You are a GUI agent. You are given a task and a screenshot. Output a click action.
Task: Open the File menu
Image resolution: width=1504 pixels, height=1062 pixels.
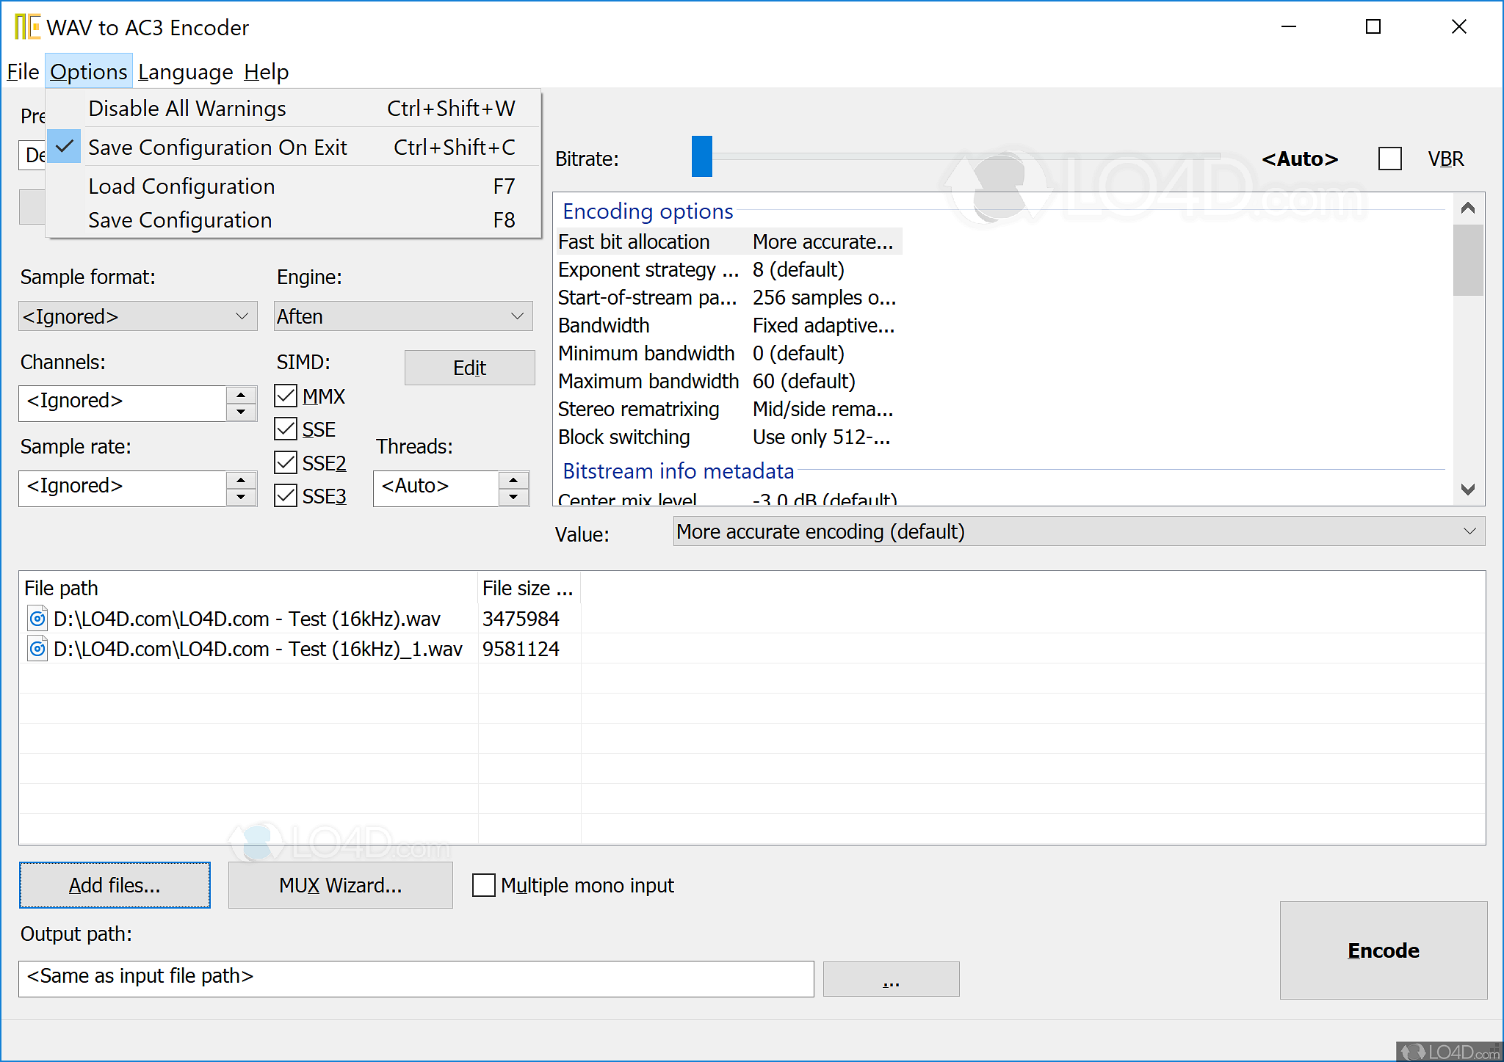point(22,71)
